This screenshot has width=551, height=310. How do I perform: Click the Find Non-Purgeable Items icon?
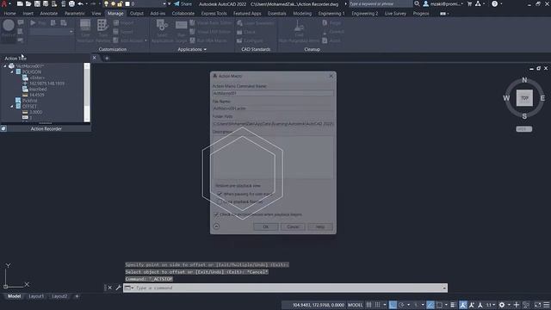(x=299, y=31)
